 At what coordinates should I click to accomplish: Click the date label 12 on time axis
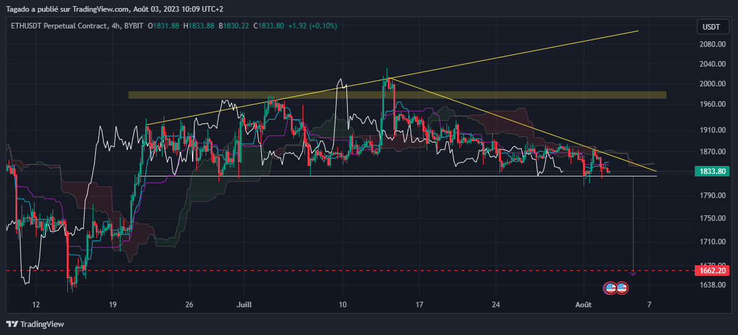tap(36, 304)
